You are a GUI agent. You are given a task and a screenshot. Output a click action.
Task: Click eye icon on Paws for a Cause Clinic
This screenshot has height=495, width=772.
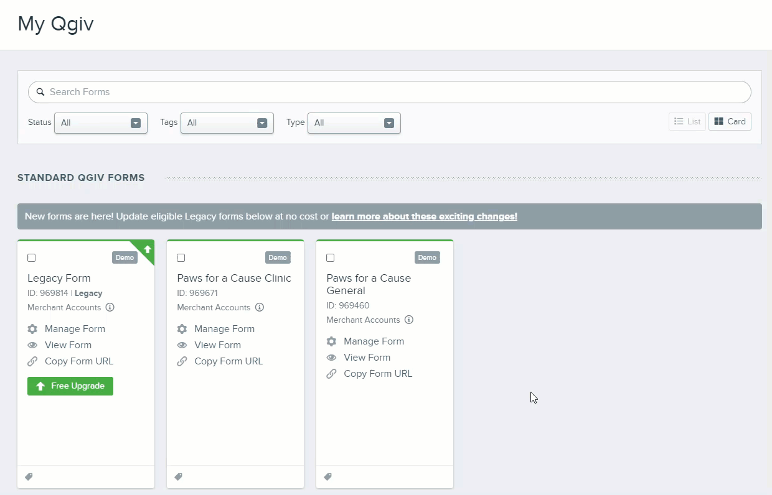click(x=182, y=345)
